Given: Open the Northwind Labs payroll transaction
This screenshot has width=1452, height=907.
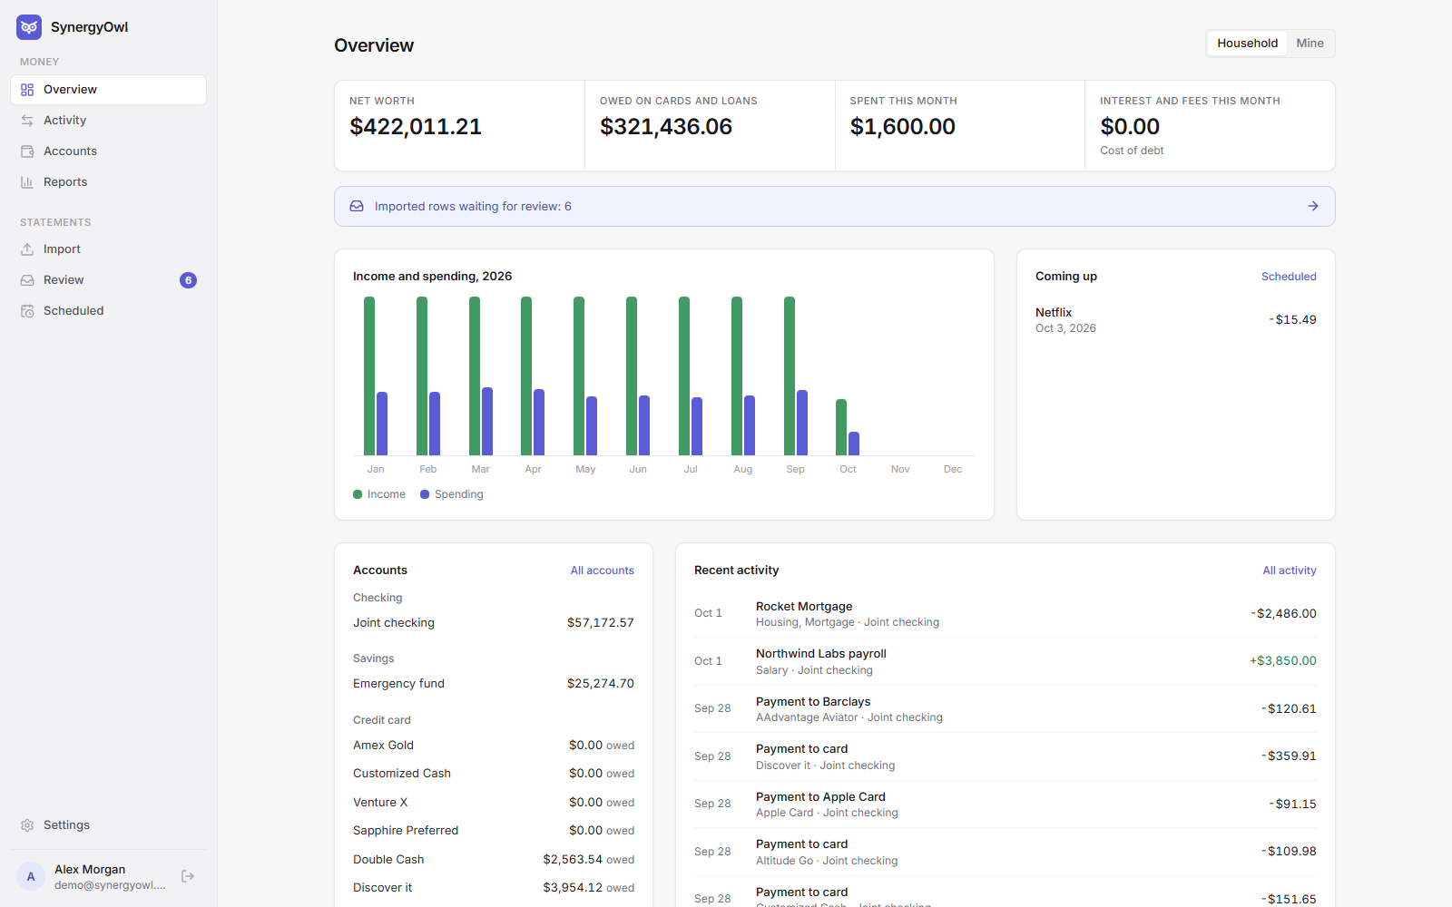Looking at the screenshot, I should point(1006,661).
